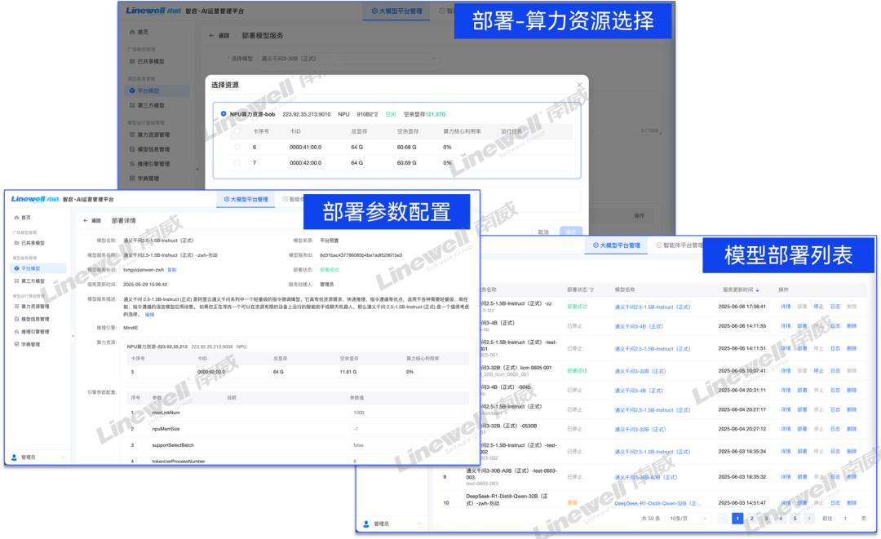Click 部署 for the 14:11:55 row
This screenshot has width=881, height=539.
tap(802, 326)
